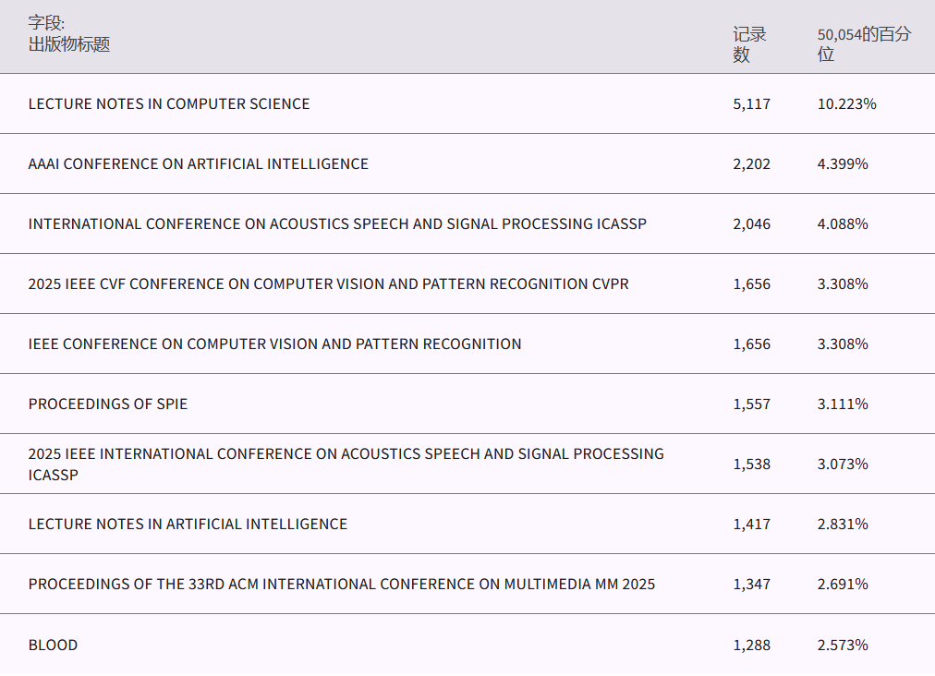
Task: Select the PROCEEDINGS OF SPIE title
Action: tap(108, 404)
